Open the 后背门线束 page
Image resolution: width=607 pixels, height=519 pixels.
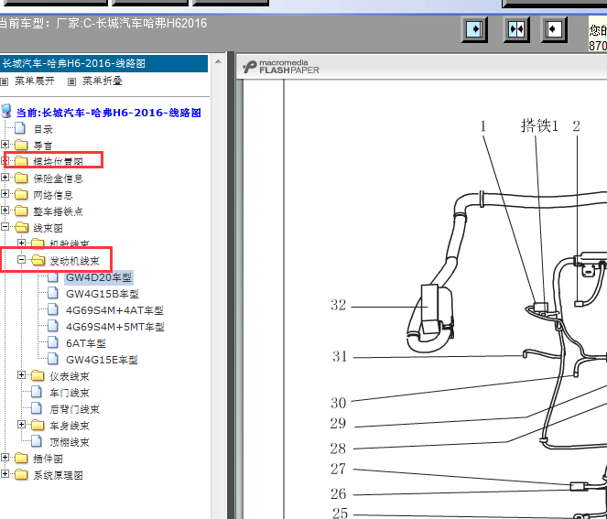(75, 409)
